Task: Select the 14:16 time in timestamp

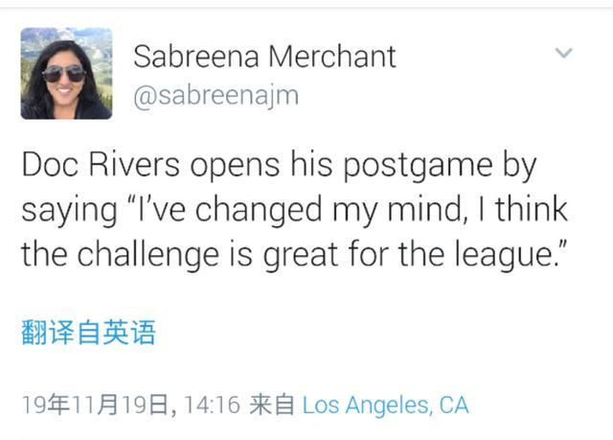Action: pyautogui.click(x=212, y=405)
